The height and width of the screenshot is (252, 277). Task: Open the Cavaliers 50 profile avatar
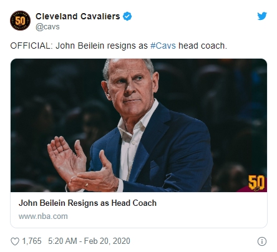coord(20,21)
